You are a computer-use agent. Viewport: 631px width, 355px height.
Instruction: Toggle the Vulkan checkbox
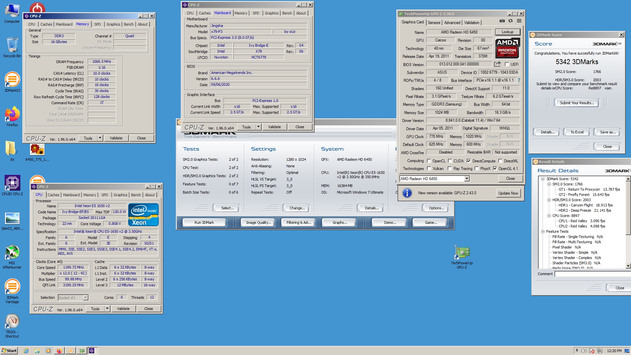(x=429, y=169)
